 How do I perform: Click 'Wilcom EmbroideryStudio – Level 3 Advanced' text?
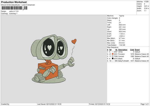tap(18, 5)
